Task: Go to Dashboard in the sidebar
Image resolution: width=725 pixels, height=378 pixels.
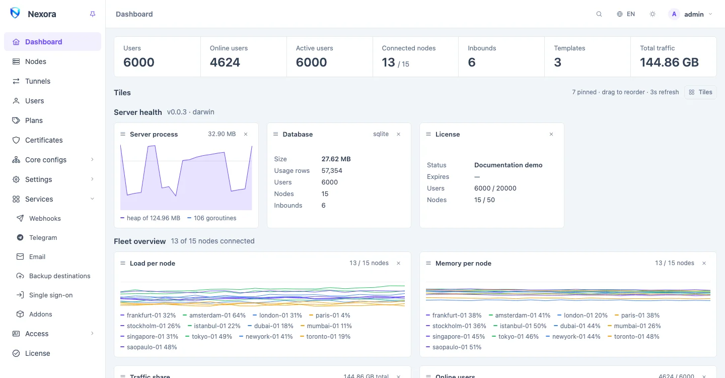Action: [x=52, y=42]
